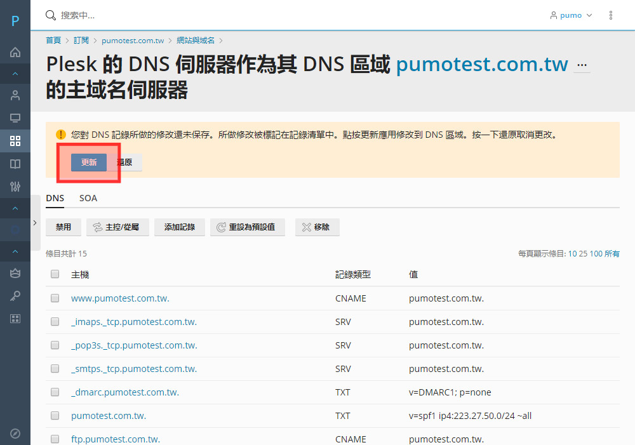Screen dimensions: 635x445
Task: Click pumotest.com.tw link in page title
Action: [482, 64]
